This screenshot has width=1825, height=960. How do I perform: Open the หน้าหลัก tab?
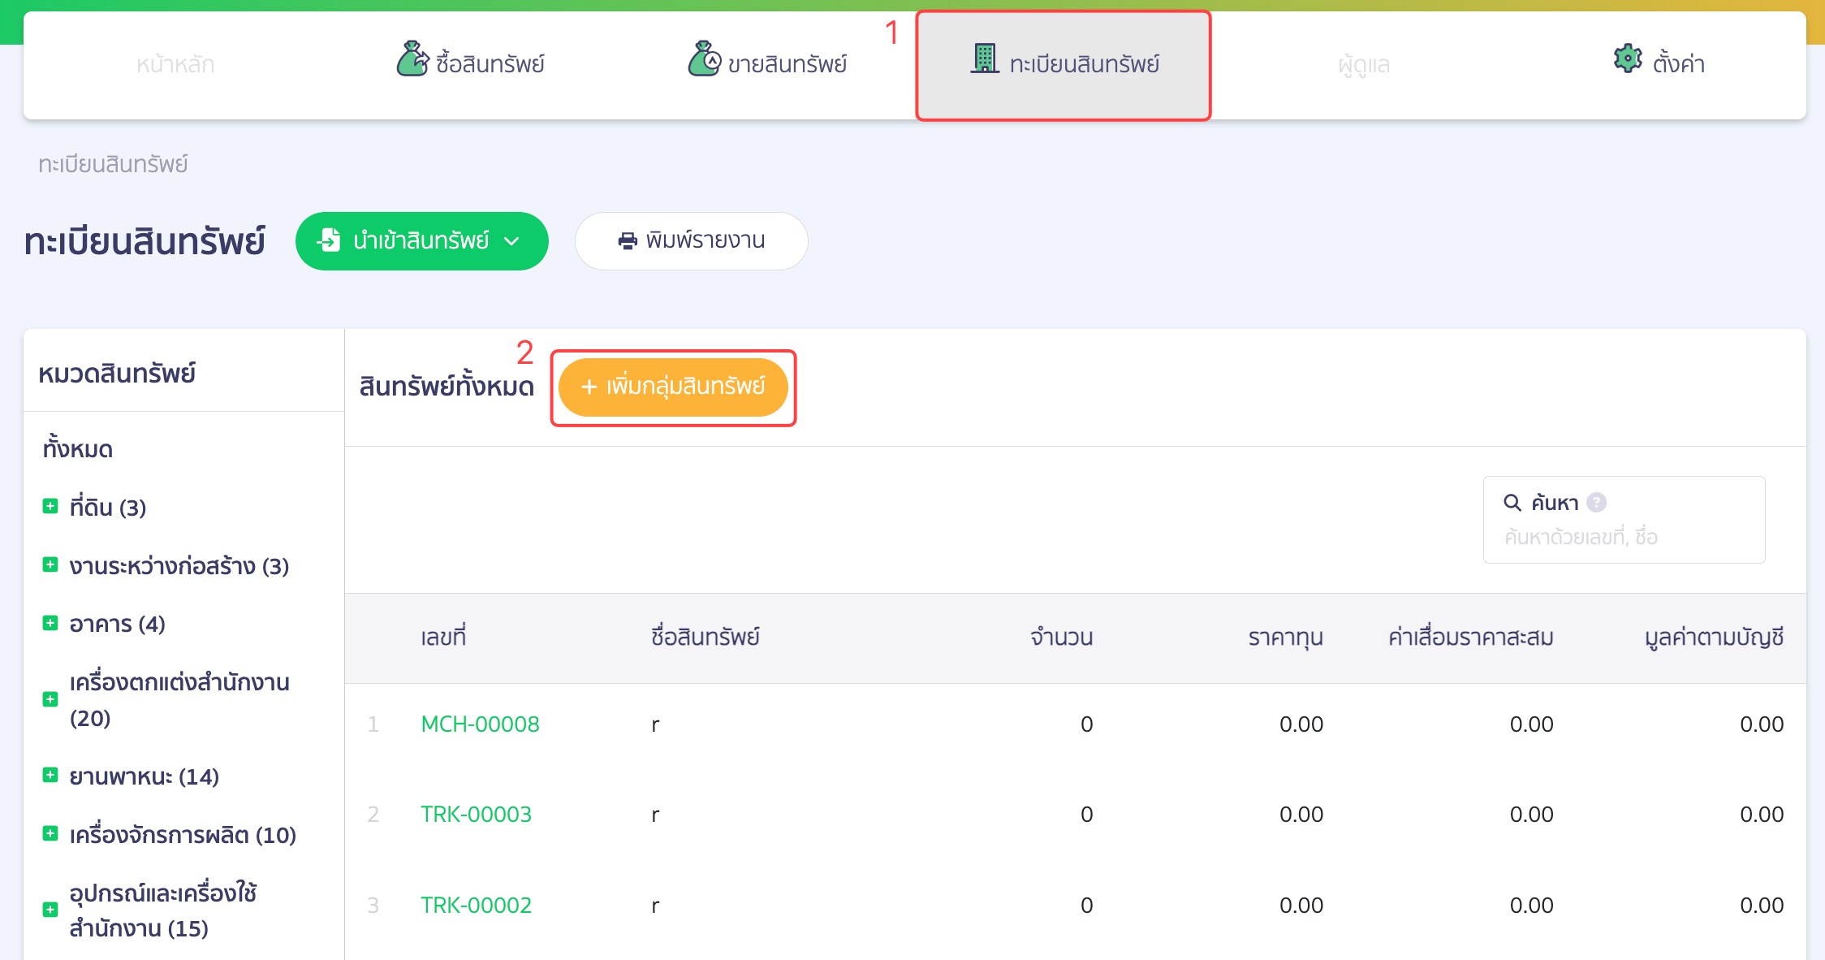pos(175,64)
